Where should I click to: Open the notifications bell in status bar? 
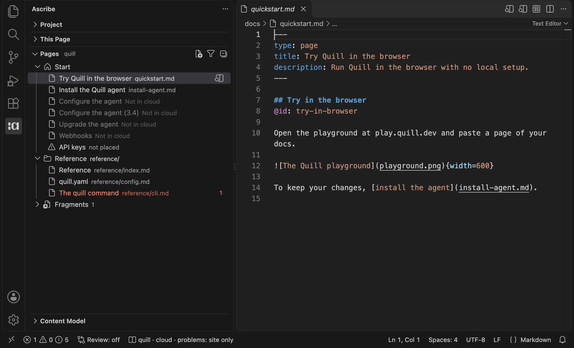(563, 340)
